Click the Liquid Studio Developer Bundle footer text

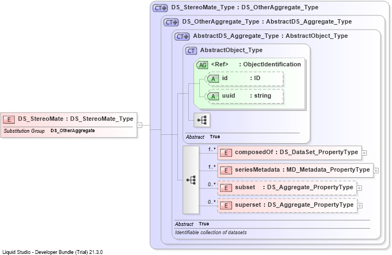coord(53,252)
